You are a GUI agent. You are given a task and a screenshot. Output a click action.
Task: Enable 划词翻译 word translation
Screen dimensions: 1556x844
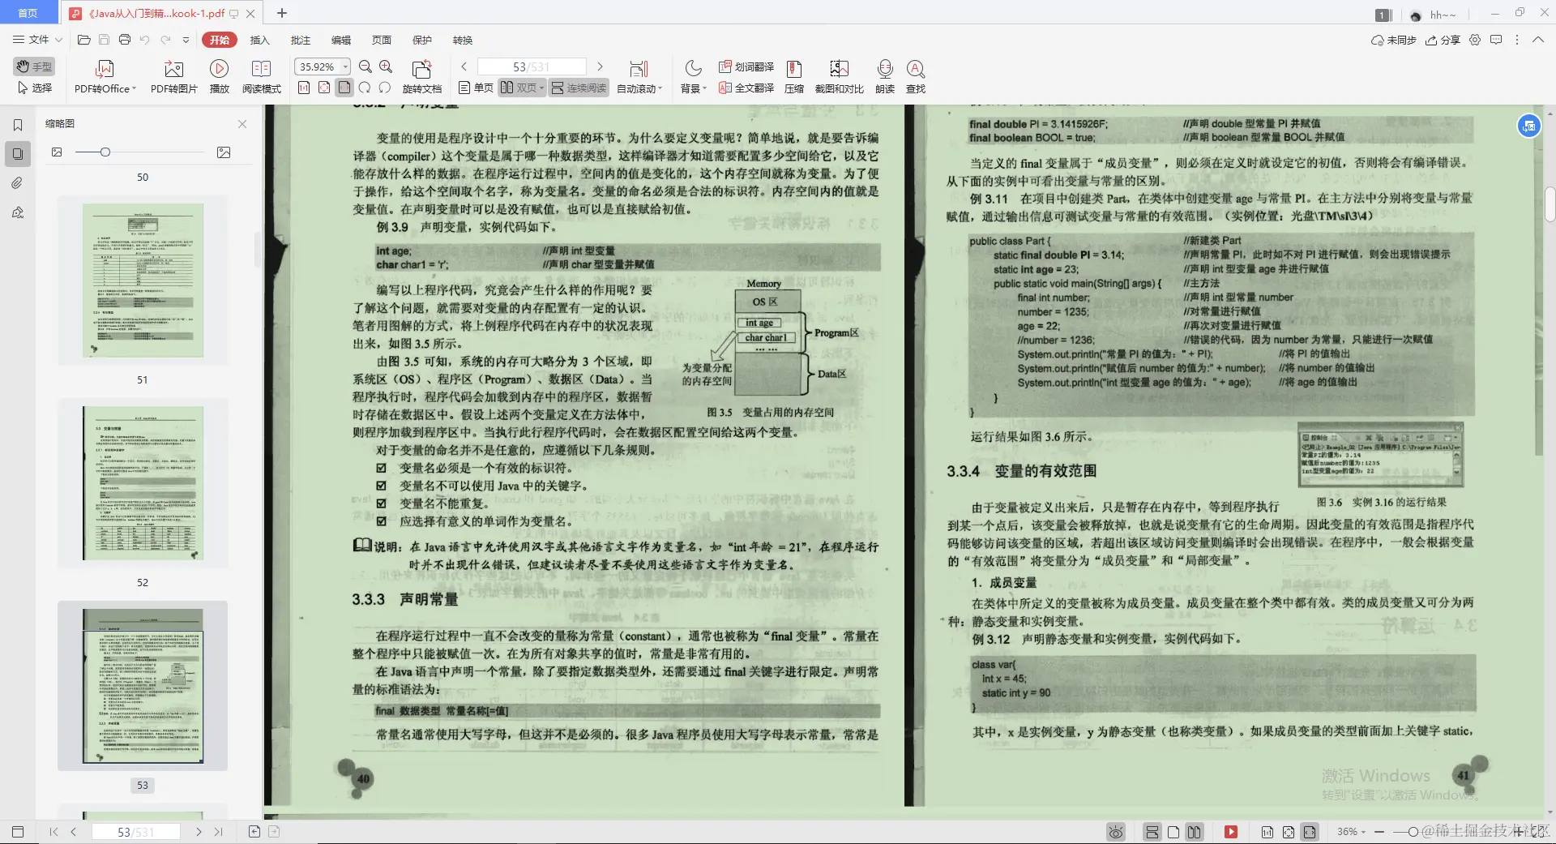(x=745, y=67)
